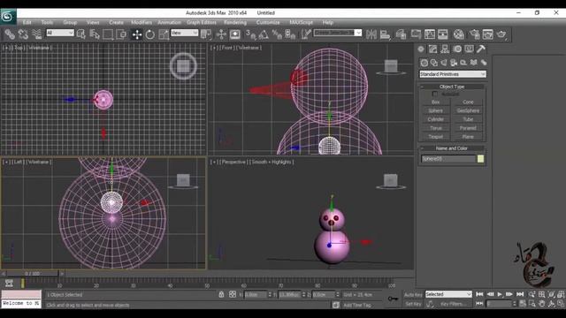Select the Select Object tool
Viewport: 566px width, 318px height.
(81, 34)
